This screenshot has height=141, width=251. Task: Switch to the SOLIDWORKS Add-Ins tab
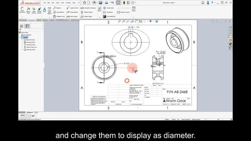(63, 20)
